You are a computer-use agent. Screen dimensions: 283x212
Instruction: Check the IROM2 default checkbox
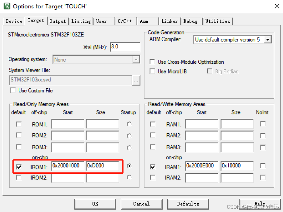19,178
